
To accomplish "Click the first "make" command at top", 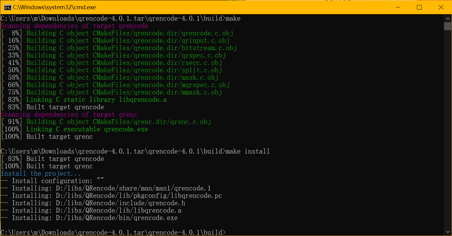I will 233,18.
